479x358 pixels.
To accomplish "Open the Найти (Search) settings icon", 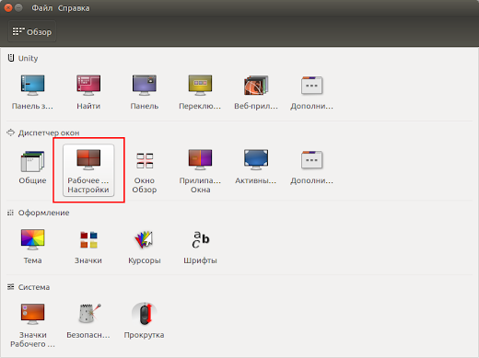I will [88, 92].
